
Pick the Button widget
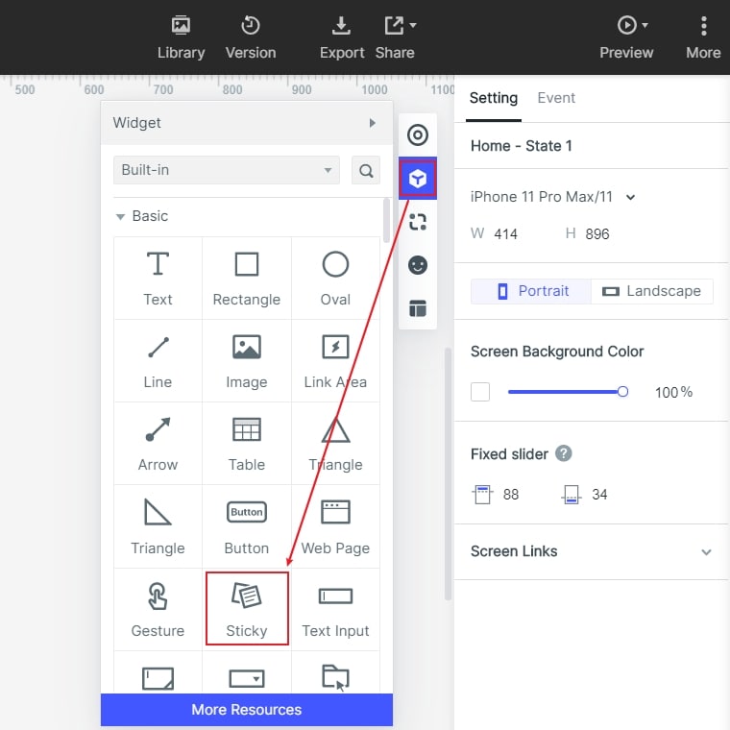click(x=247, y=526)
